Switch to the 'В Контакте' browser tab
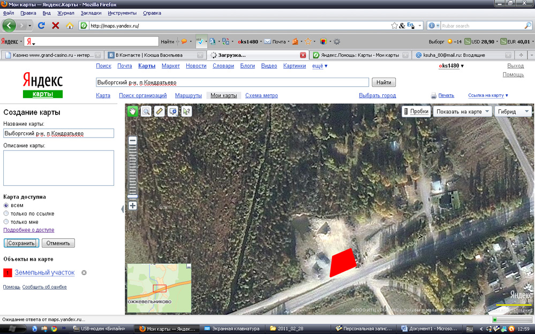Screen dimensions: 535x334 pos(152,55)
